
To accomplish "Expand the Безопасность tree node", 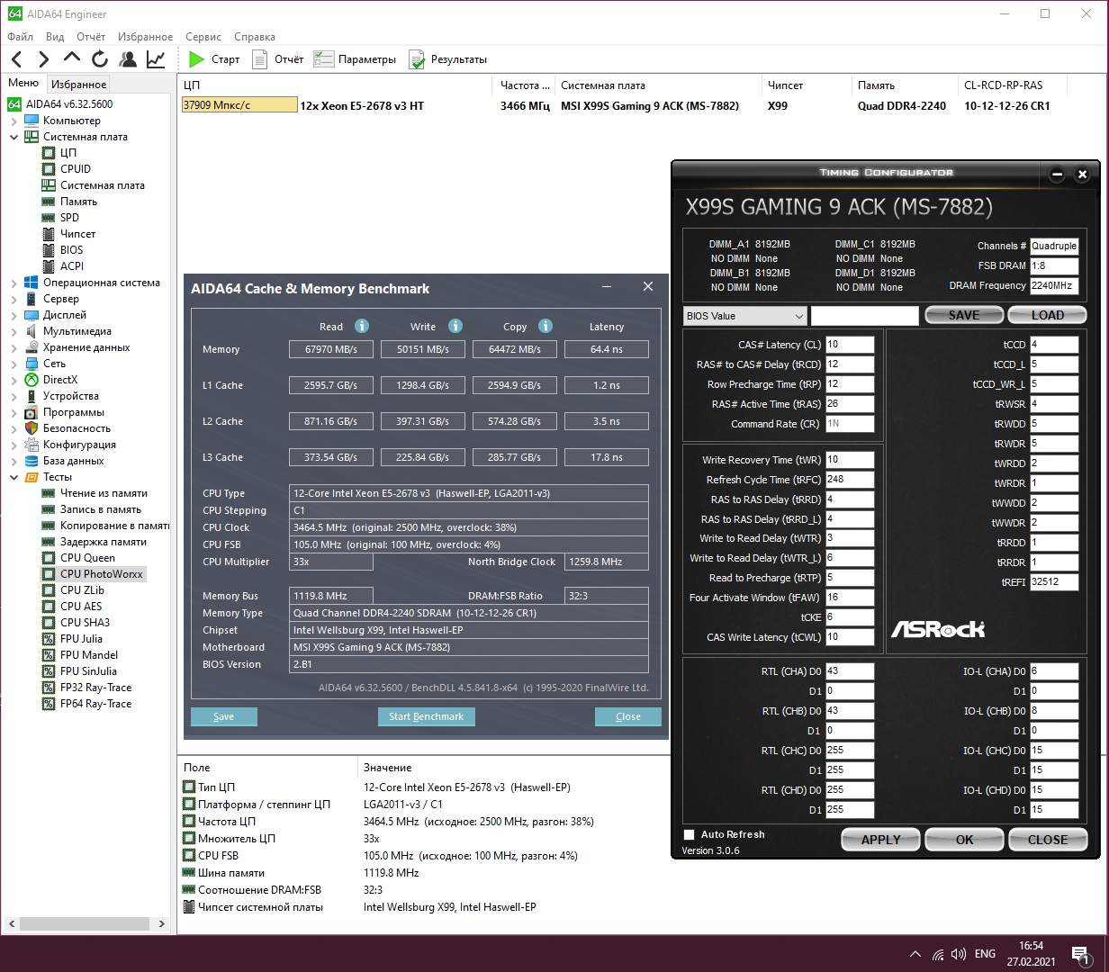I will [14, 428].
